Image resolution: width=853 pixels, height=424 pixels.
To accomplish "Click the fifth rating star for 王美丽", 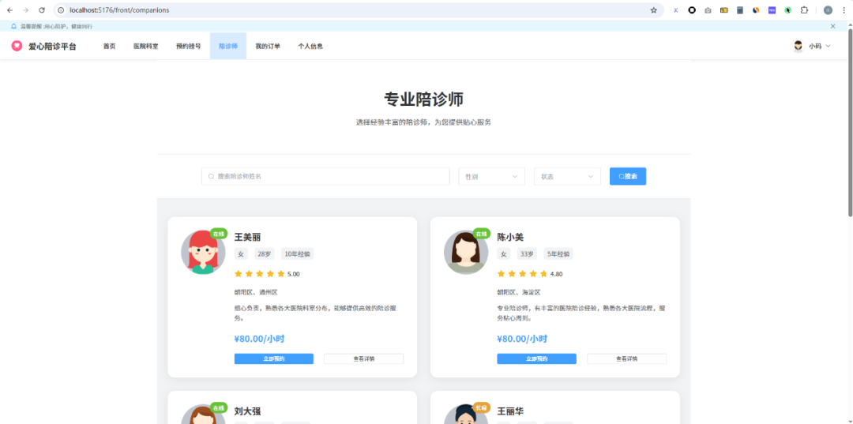I will coord(280,274).
